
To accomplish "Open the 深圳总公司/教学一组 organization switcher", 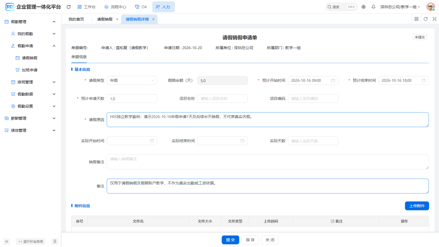I will tap(400, 7).
